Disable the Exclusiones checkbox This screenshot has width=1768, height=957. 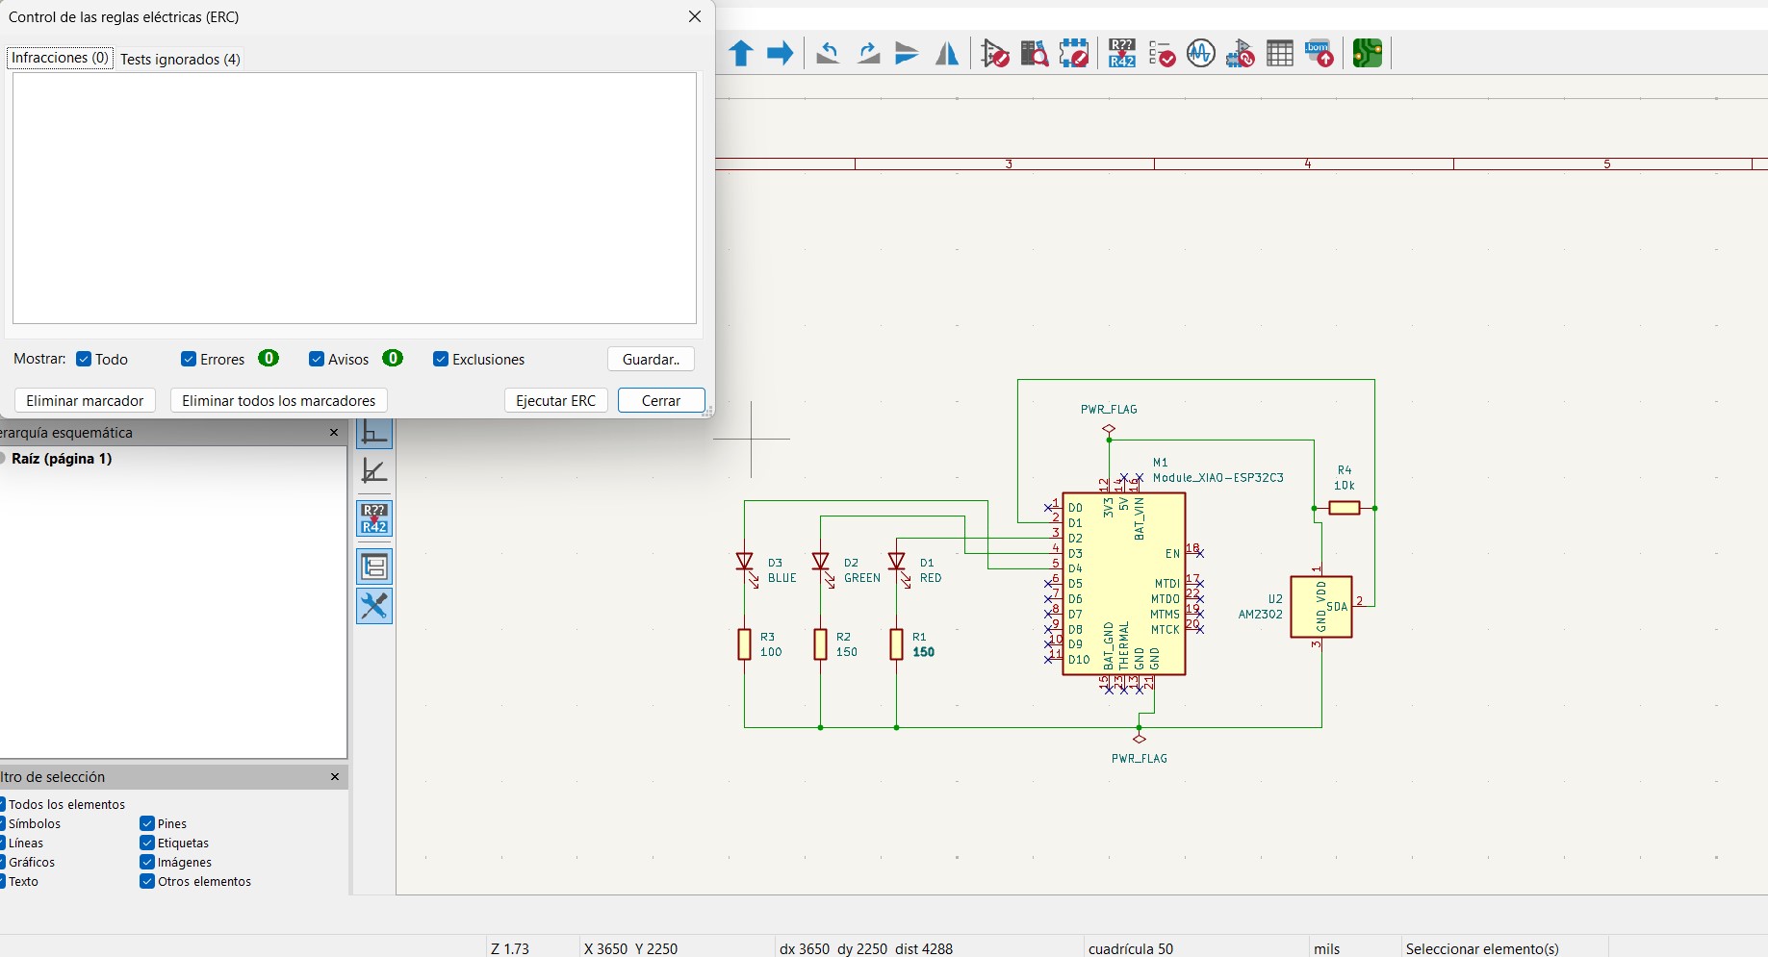click(x=441, y=360)
